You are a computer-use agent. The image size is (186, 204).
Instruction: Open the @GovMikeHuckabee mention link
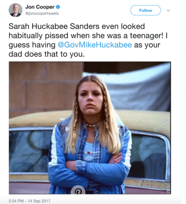(x=95, y=45)
